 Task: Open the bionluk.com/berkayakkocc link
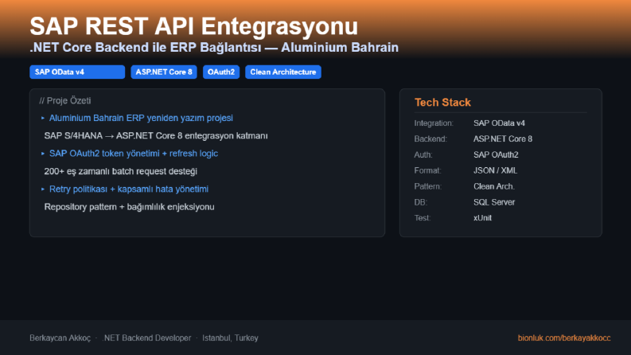(564, 338)
